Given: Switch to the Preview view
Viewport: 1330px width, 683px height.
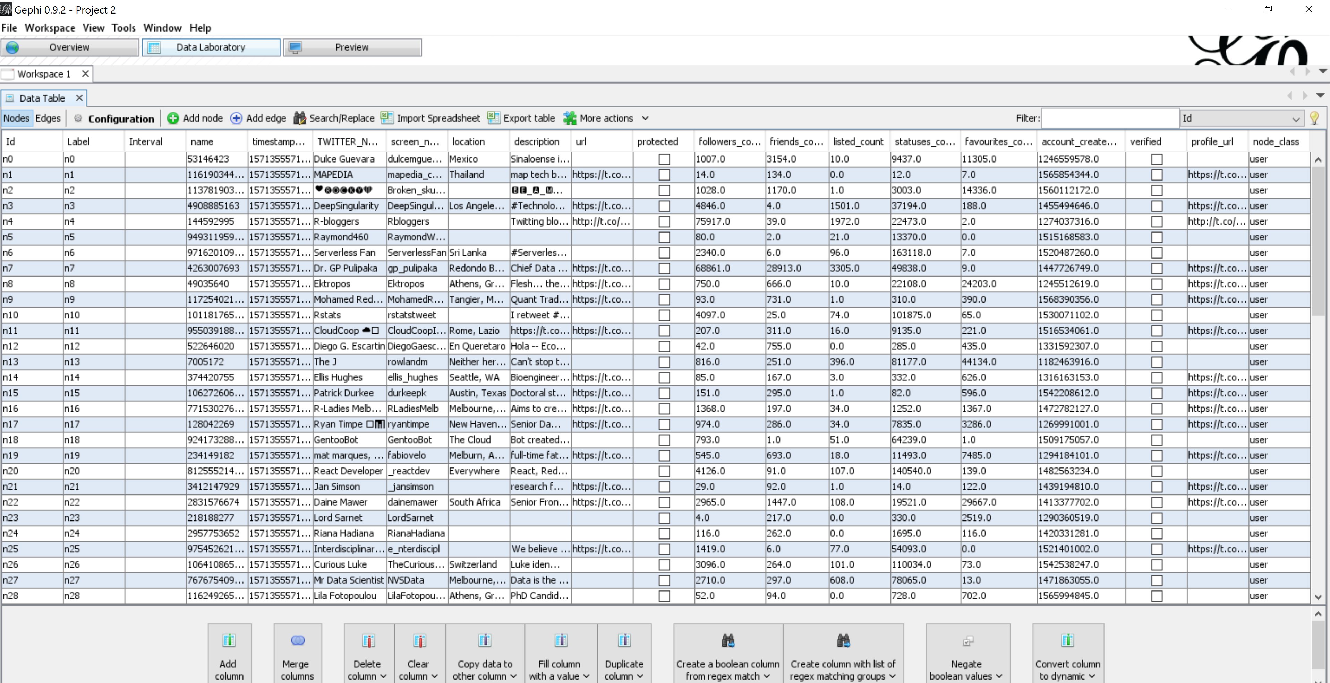Looking at the screenshot, I should pyautogui.click(x=352, y=47).
